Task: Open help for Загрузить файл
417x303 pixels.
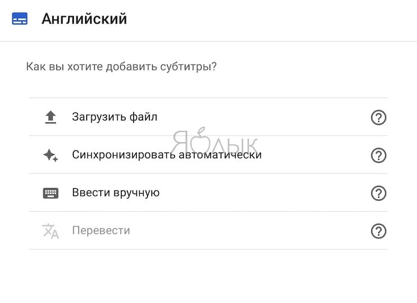Action: pos(379,117)
